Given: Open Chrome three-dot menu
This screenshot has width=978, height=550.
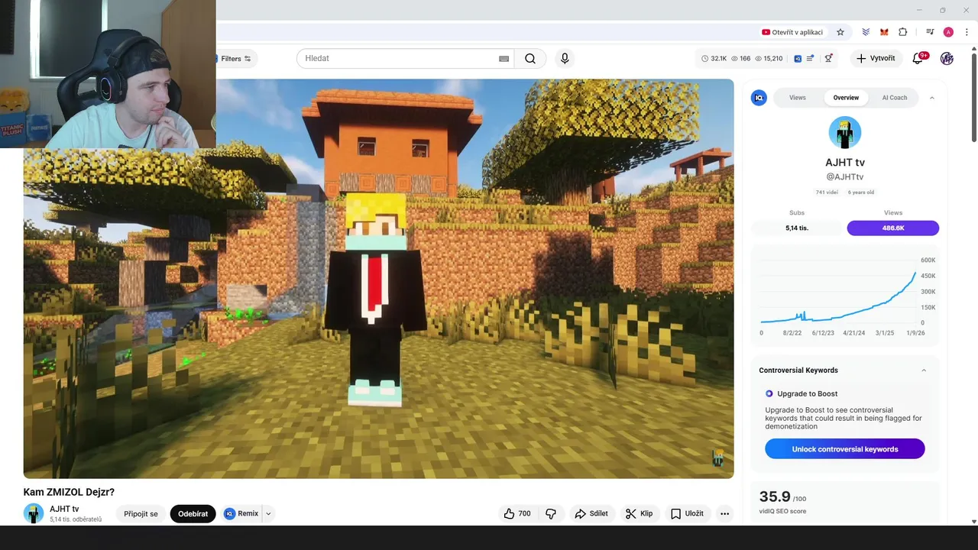Looking at the screenshot, I should click(967, 32).
